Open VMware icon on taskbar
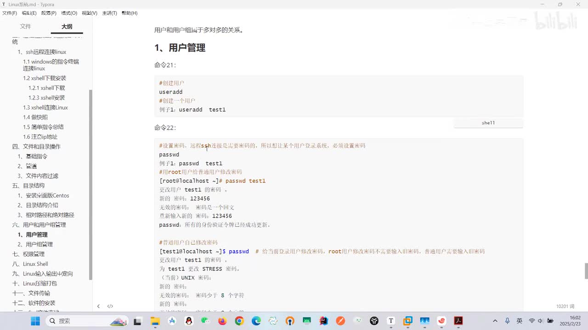Screen dimensions: 588x330 (x=407, y=321)
